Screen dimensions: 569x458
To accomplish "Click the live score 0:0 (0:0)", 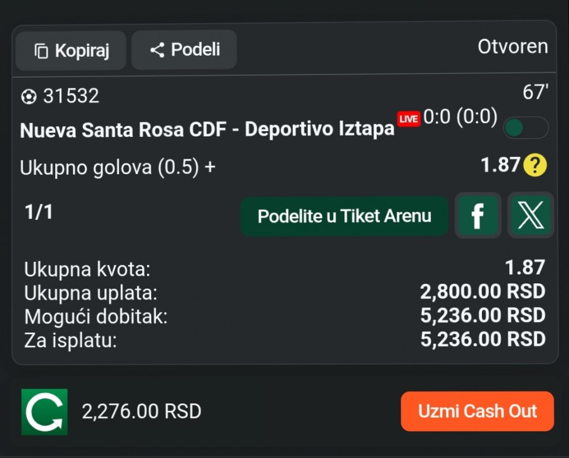I will tap(460, 117).
